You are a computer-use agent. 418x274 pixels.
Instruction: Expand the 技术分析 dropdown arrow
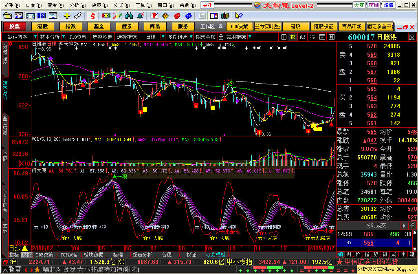coord(64,37)
